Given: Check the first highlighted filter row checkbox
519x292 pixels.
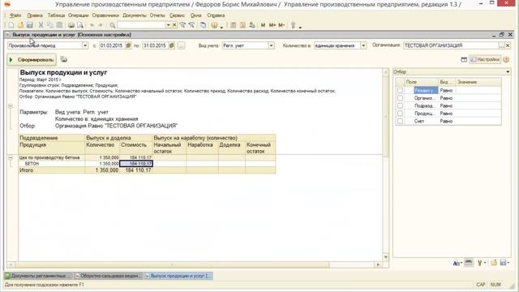Looking at the screenshot, I should click(x=400, y=90).
